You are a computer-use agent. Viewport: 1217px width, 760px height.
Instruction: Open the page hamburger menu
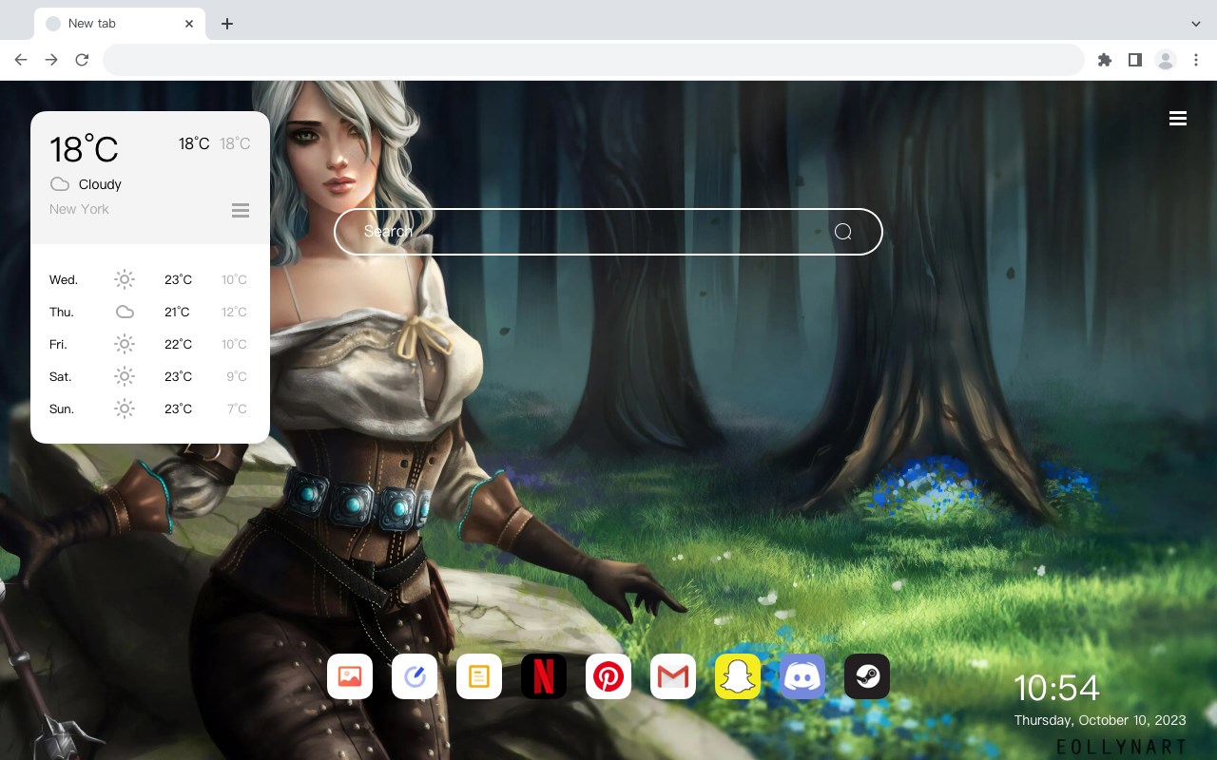click(1178, 119)
